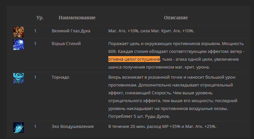This screenshot has width=254, height=139.
Task: Select the Эхо Воодушевления skill name
Action: point(73,127)
